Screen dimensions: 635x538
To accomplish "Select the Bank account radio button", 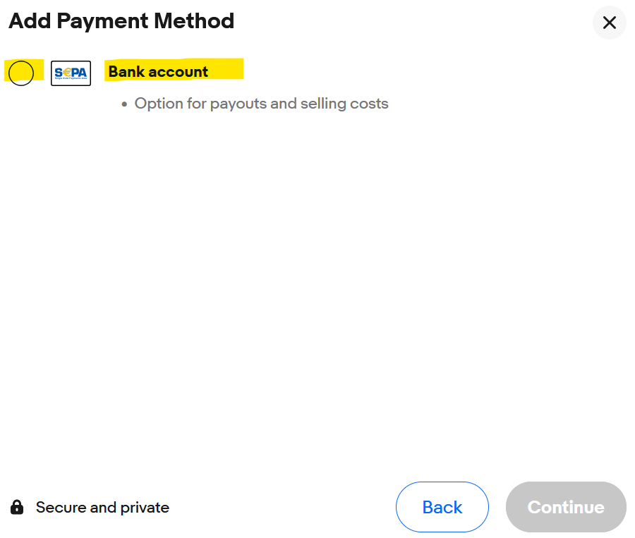I will click(21, 73).
